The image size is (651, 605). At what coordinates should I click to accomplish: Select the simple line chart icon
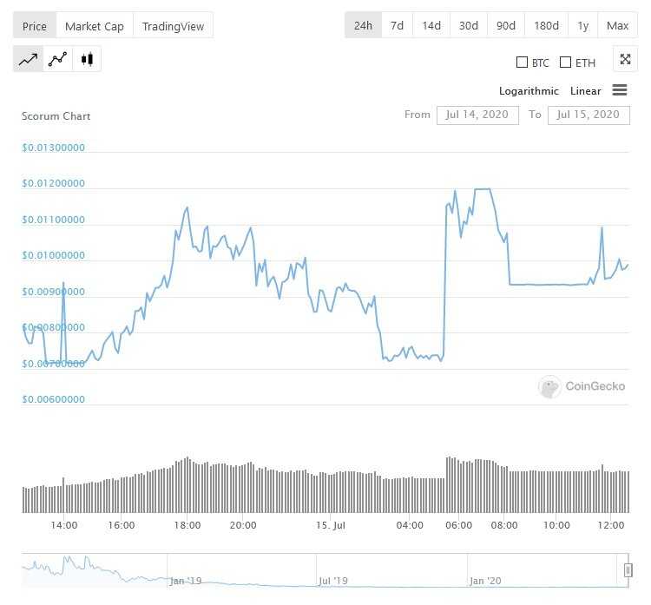point(29,59)
